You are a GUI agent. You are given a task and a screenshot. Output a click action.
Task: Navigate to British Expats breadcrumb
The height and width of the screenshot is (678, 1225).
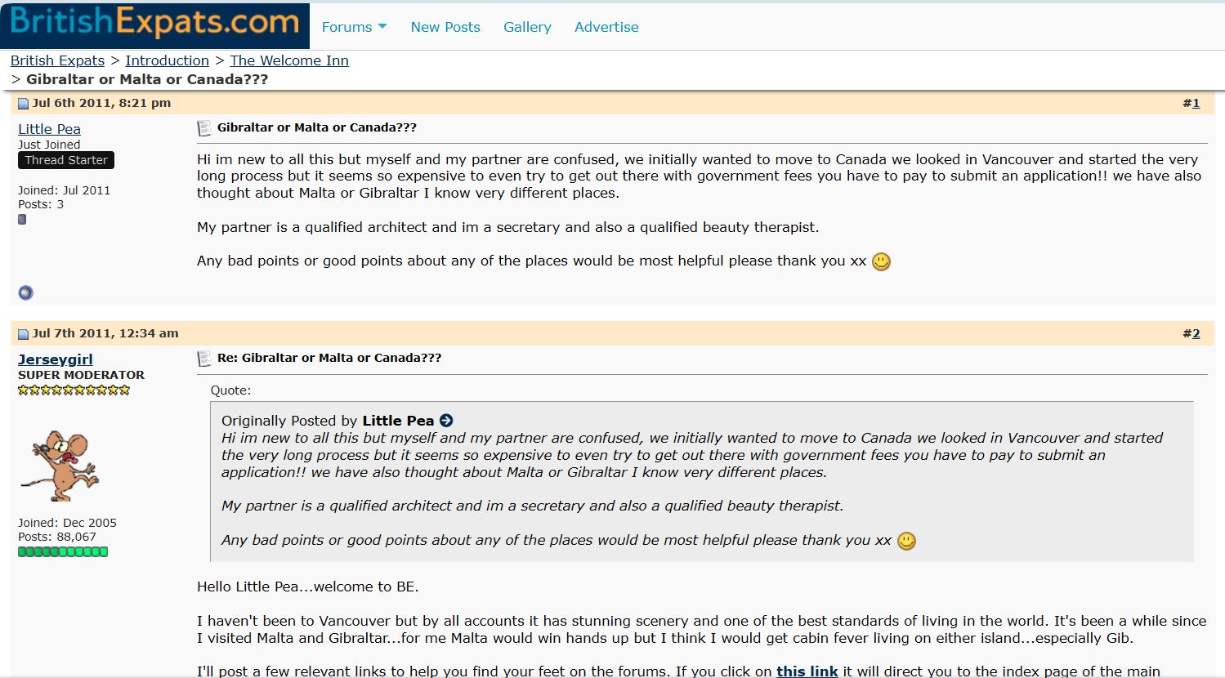point(57,60)
